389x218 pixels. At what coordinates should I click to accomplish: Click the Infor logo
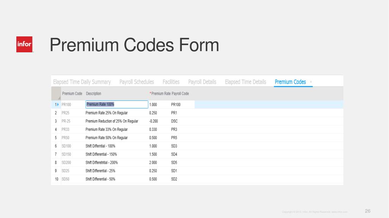click(24, 44)
